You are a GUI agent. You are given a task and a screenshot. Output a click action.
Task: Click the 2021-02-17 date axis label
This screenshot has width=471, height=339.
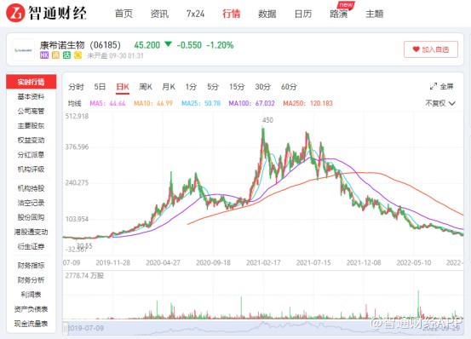(x=263, y=262)
